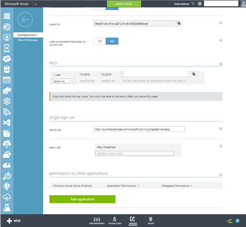This screenshot has width=246, height=227.
Task: Open Machine Learning flask icon in sidebar
Action: 7,208
